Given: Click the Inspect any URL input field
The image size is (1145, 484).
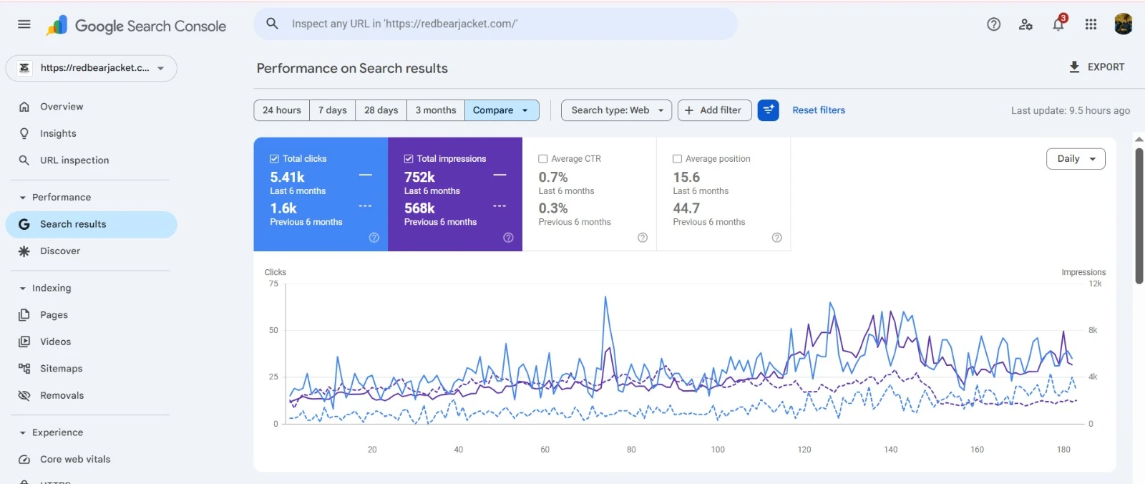Looking at the screenshot, I should [x=495, y=24].
